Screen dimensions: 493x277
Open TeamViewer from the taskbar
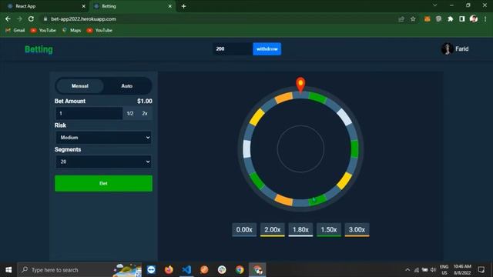151,270
